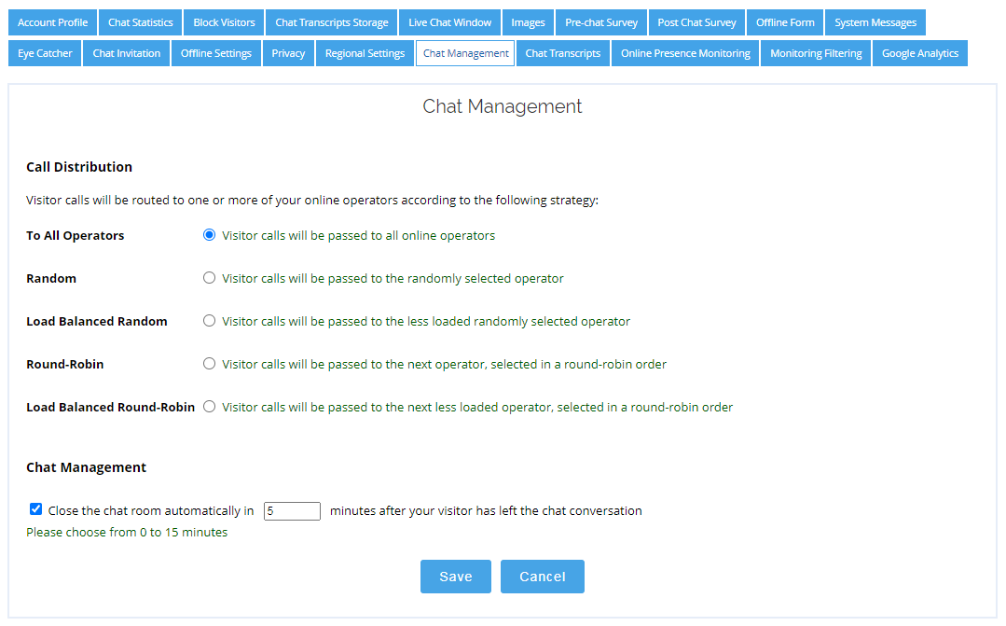Switch to Chat Statistics
Viewport: 1006px width, 626px height.
pyautogui.click(x=140, y=21)
